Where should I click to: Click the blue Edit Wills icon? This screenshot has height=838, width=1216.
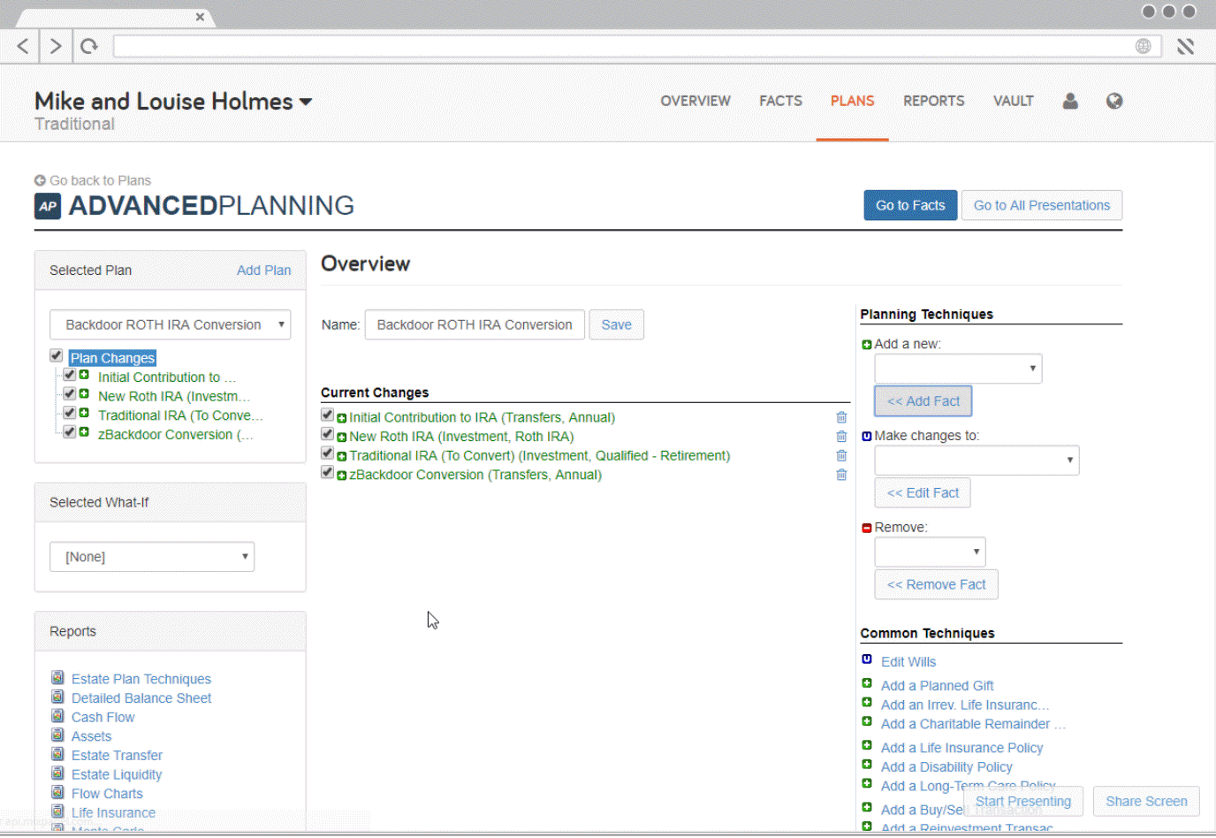(866, 659)
